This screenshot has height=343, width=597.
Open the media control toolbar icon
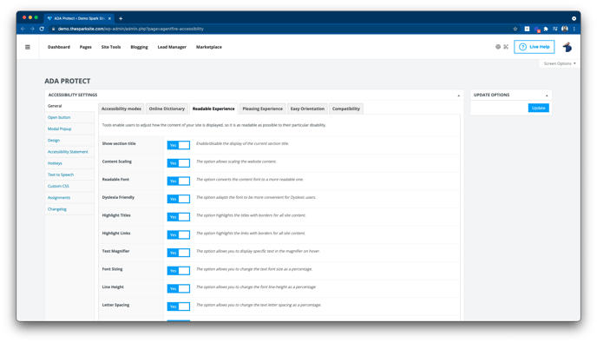tap(555, 29)
